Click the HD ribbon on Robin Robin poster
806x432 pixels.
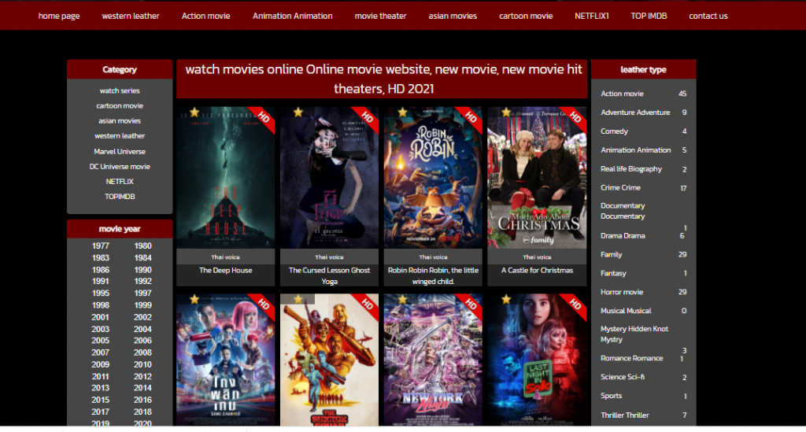click(471, 117)
